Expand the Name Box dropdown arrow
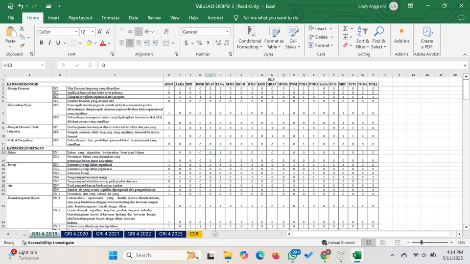 click(43, 65)
